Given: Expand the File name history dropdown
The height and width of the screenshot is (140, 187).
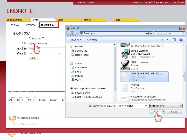Looking at the screenshot, I should point(146,106).
